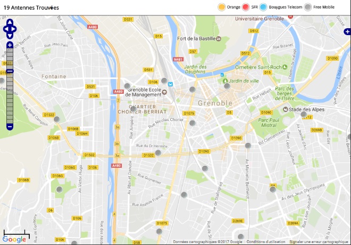The height and width of the screenshot is (245, 351).
Task: Zoom out with the minus button
Action: coord(10,127)
